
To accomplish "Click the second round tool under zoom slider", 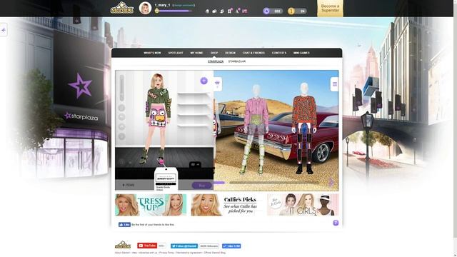I will pos(122,117).
